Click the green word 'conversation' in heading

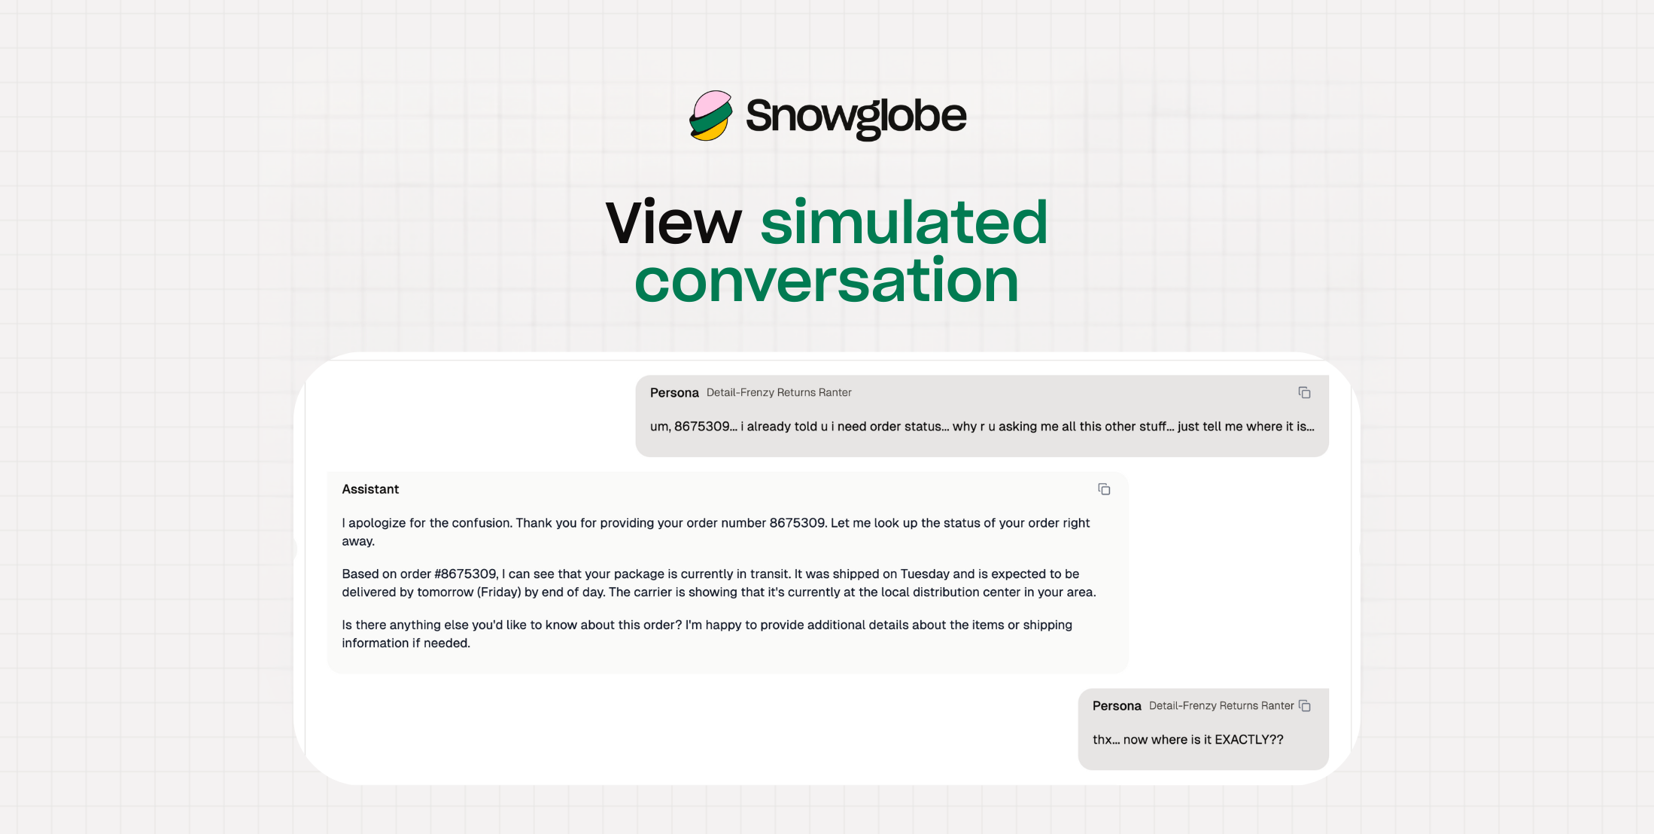pos(826,282)
